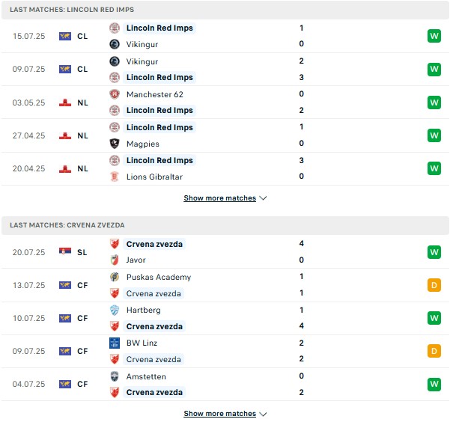The image size is (450, 425).
Task: Click the Hartberg team crest icon
Action: pyautogui.click(x=115, y=310)
